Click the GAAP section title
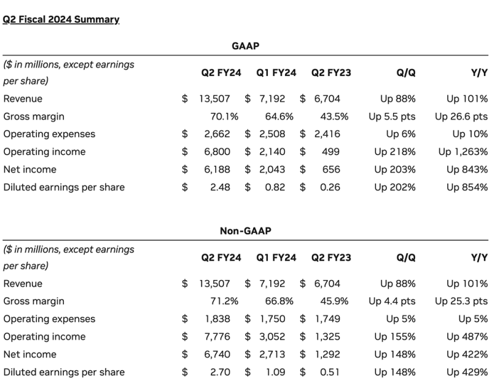Screen dimensions: 492x383 coord(245,46)
